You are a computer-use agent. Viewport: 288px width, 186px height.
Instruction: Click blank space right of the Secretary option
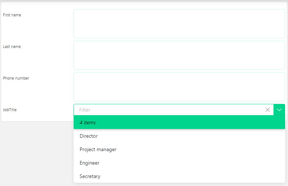click(x=193, y=176)
